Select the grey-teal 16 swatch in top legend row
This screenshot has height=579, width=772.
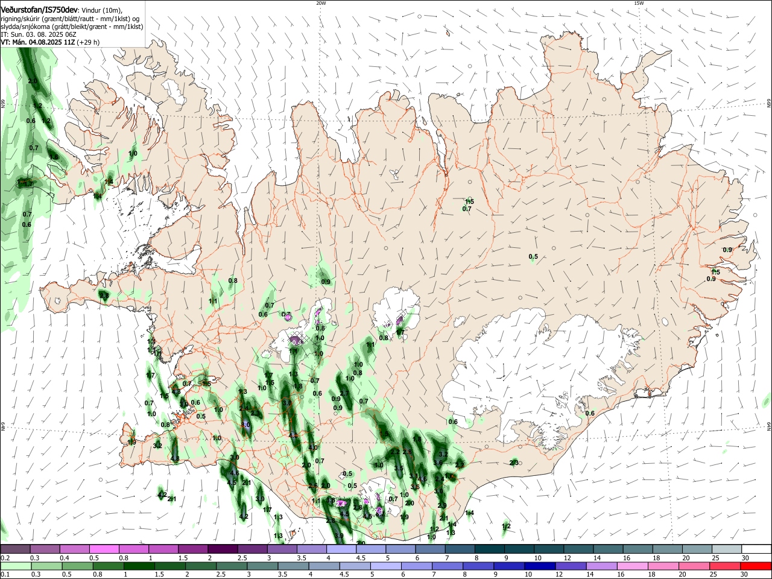pos(638,549)
